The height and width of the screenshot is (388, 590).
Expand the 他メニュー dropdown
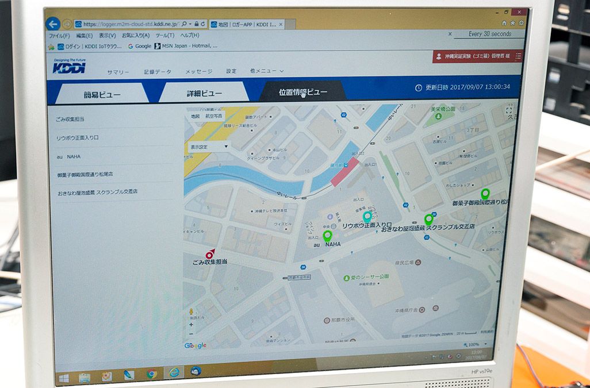click(x=267, y=71)
